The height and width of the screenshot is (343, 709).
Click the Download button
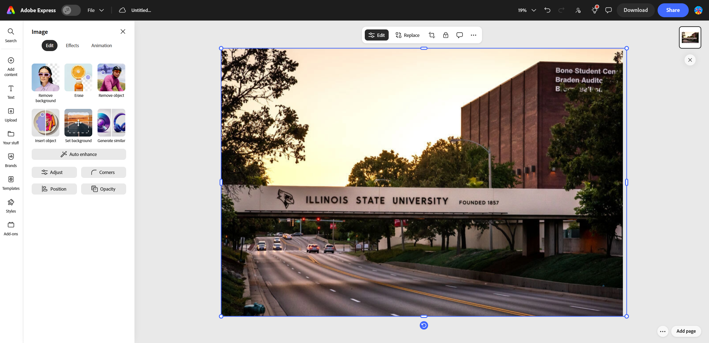point(636,10)
